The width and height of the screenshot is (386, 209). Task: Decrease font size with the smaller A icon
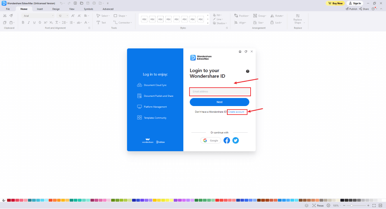tap(79, 16)
